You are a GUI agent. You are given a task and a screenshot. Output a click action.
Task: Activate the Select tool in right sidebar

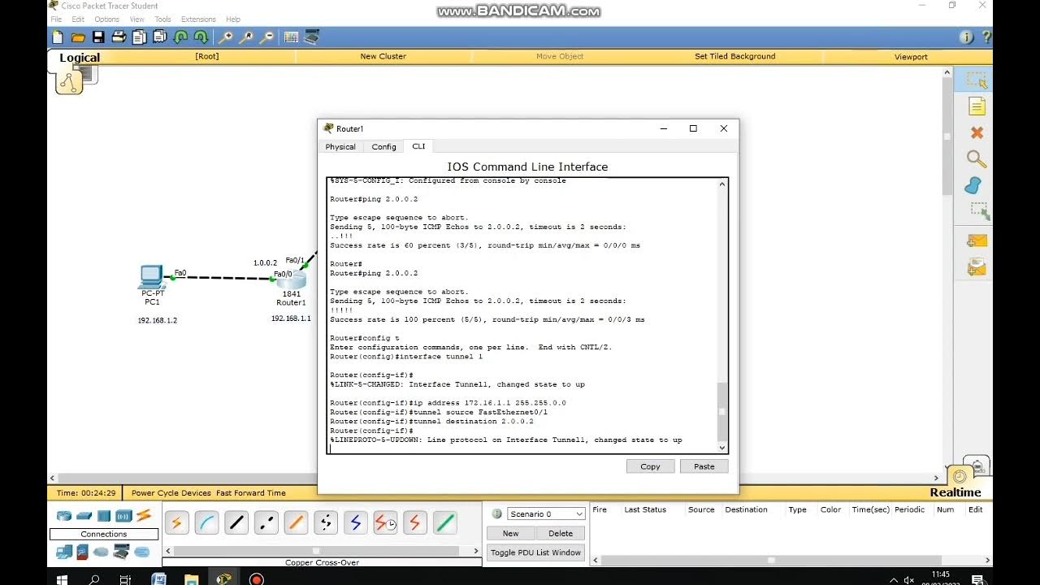point(977,80)
